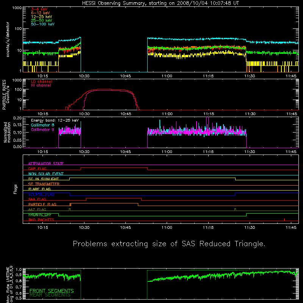Select the orange 6-12 keV legend label
This screenshot has width=303, height=303.
pyautogui.click(x=41, y=13)
